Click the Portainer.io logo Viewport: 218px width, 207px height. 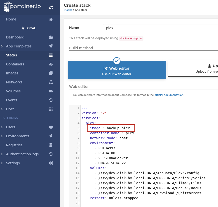click(22, 6)
